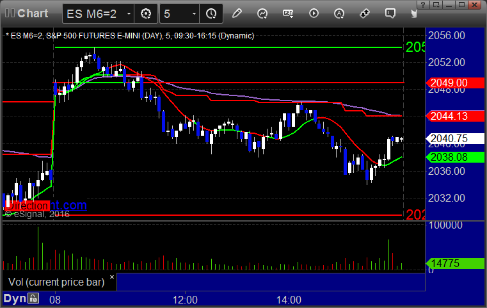The height and width of the screenshot is (308, 487).
Task: Click the Vol (current price bar) label
Action: 56,282
